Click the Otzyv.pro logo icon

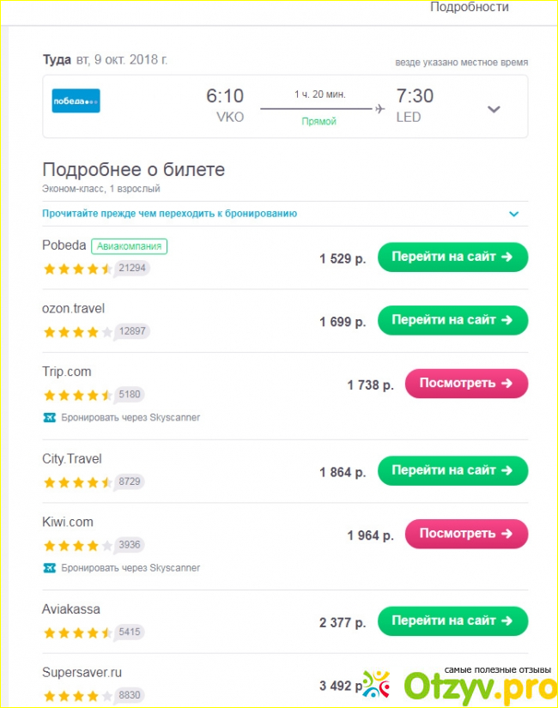tap(375, 684)
